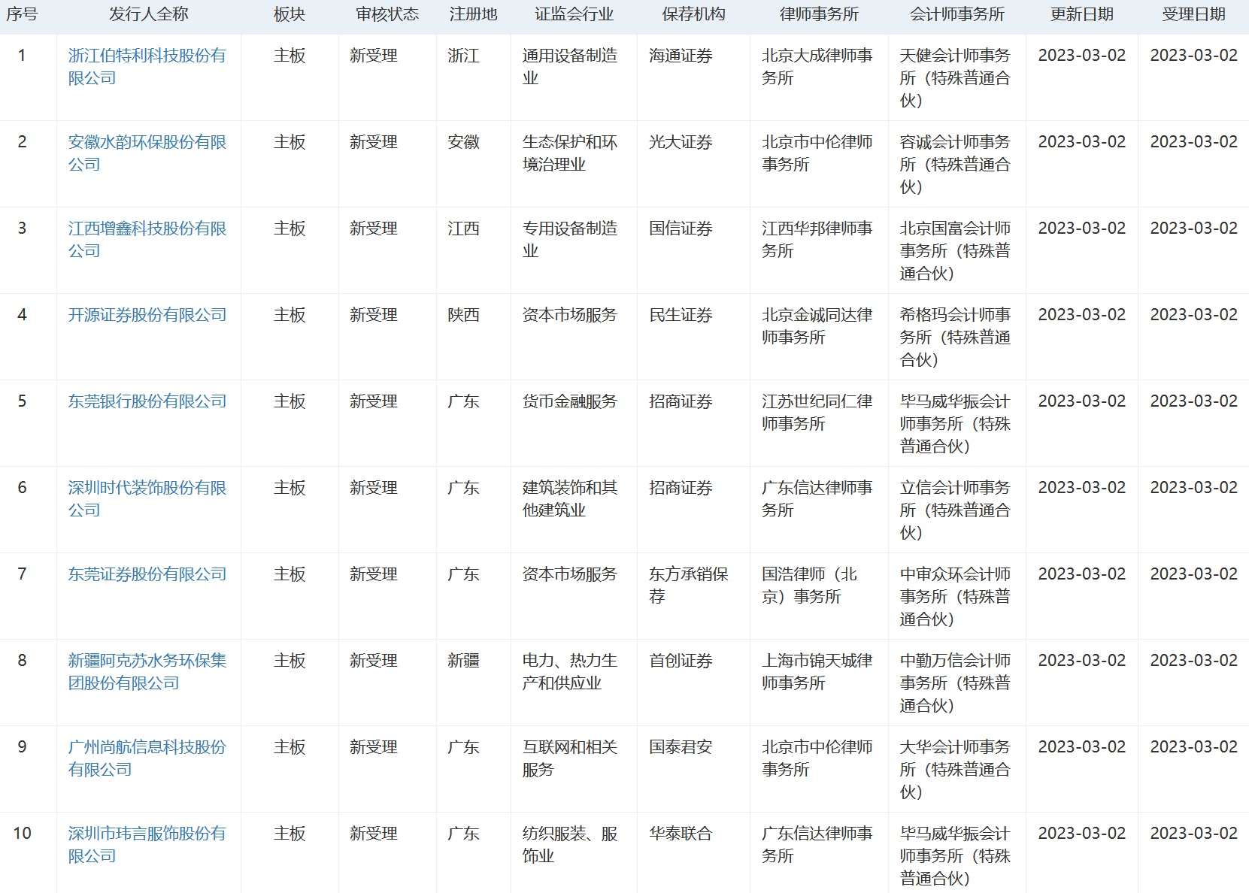This screenshot has width=1249, height=893.
Task: Open the 江西增鑫科技股份有限公司 issuer link
Action: pos(147,240)
